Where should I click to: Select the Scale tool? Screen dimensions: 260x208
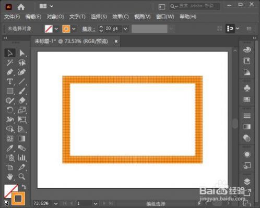point(22,110)
